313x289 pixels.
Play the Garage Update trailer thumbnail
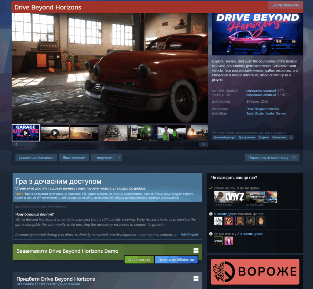coord(26,133)
